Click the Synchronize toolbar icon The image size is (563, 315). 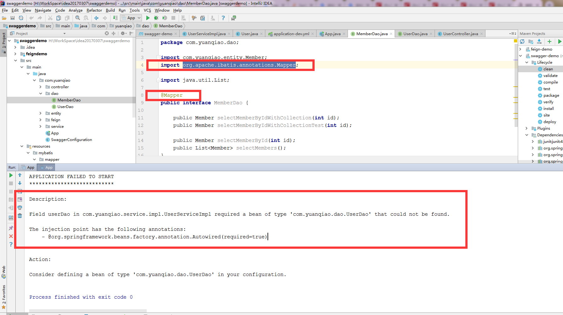click(x=21, y=18)
